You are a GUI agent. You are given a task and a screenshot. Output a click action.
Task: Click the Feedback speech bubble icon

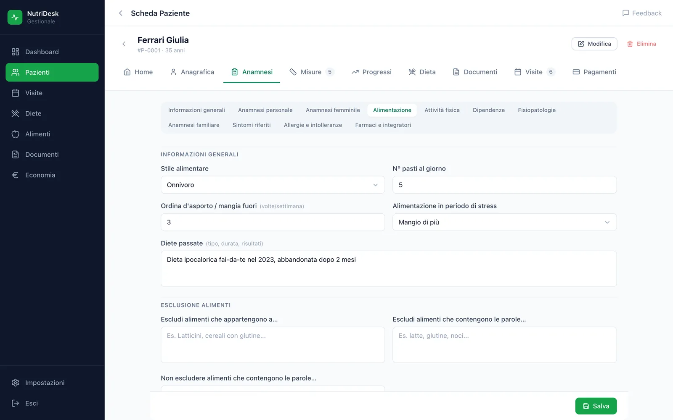pos(625,13)
